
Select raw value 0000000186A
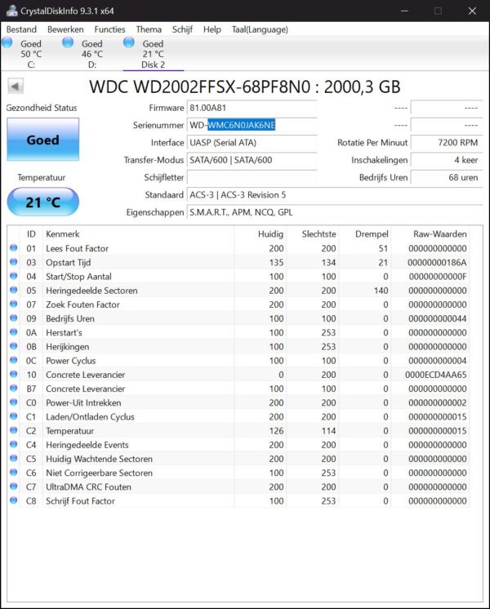pos(437,263)
